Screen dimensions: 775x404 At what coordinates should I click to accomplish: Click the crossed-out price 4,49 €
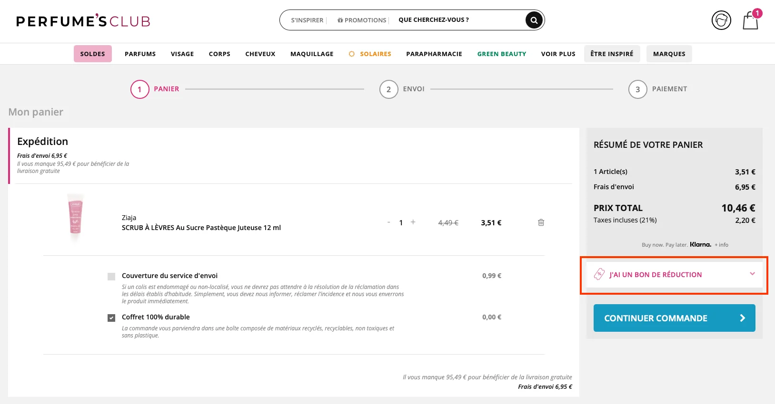click(x=448, y=222)
